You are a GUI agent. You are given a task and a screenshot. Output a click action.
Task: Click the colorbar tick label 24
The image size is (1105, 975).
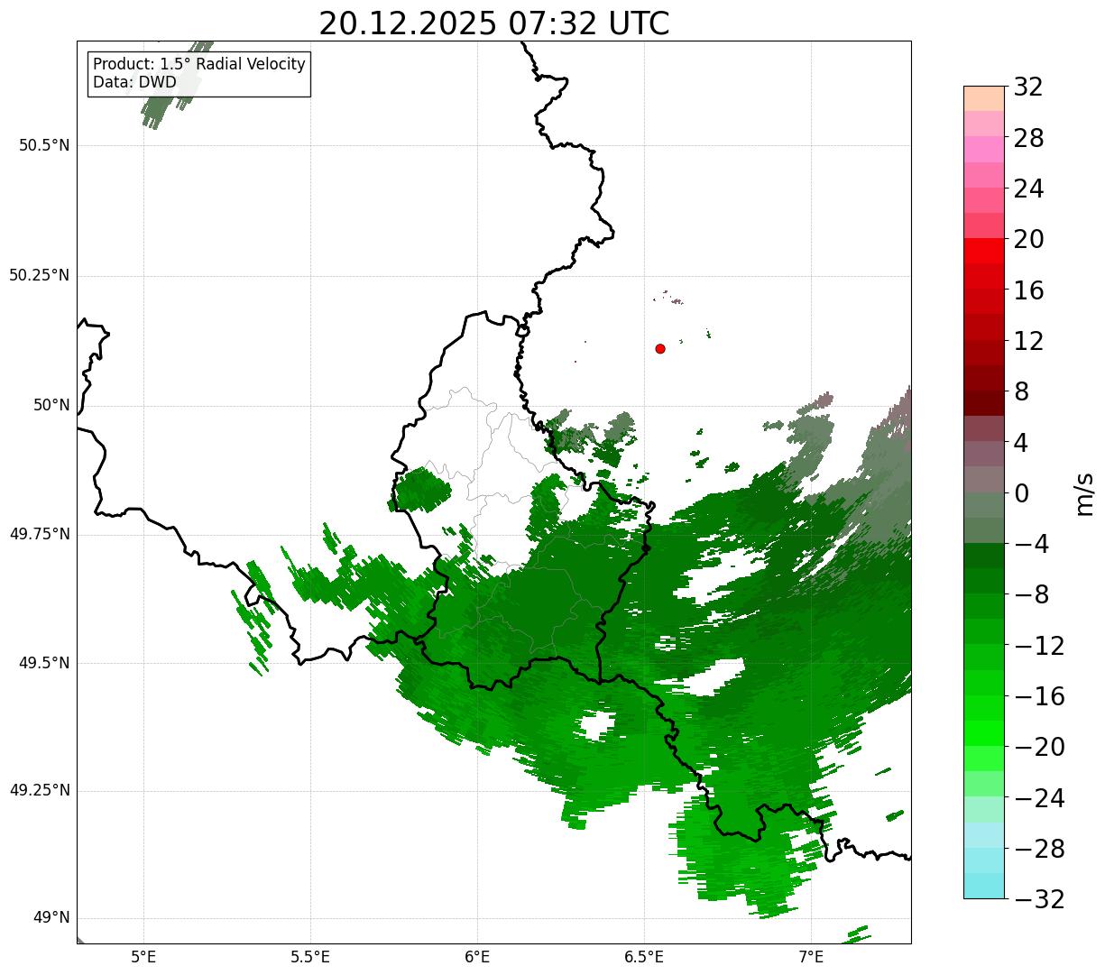point(1028,189)
